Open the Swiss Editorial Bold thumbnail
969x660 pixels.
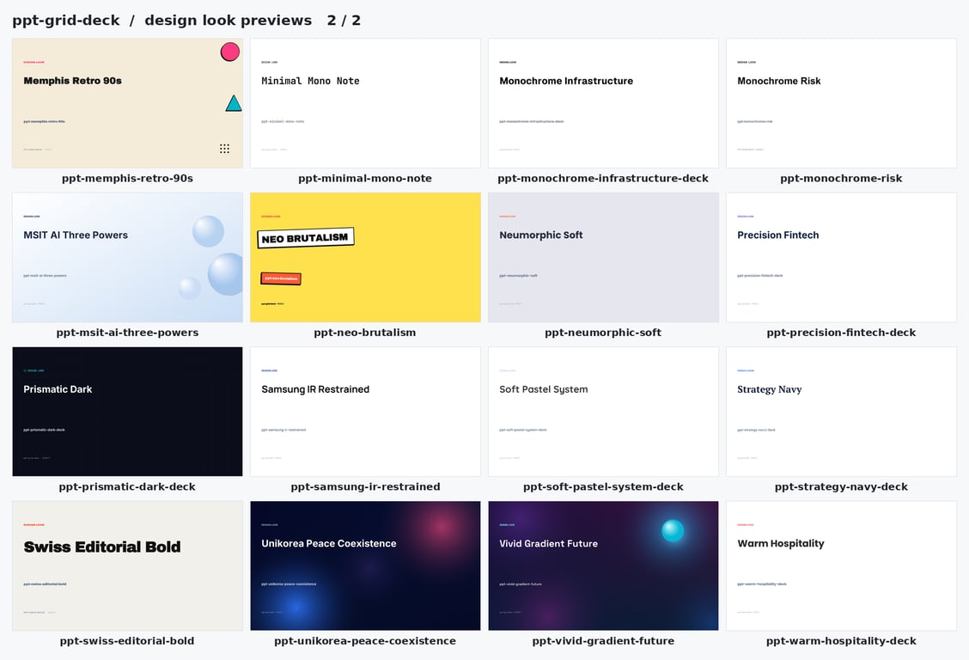pyautogui.click(x=127, y=565)
